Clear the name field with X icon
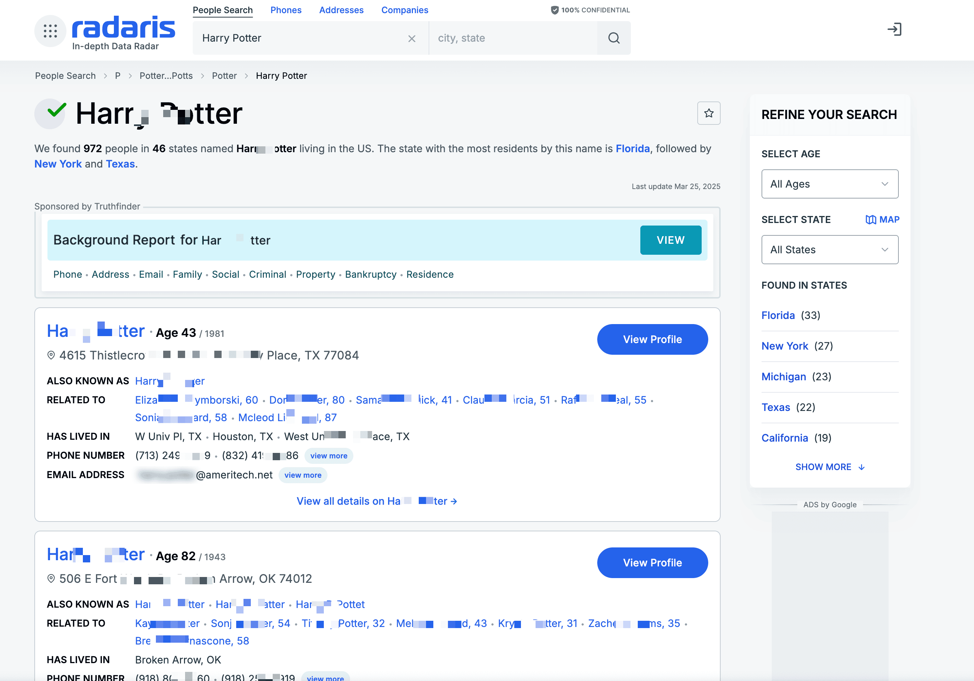974x681 pixels. pyautogui.click(x=411, y=39)
